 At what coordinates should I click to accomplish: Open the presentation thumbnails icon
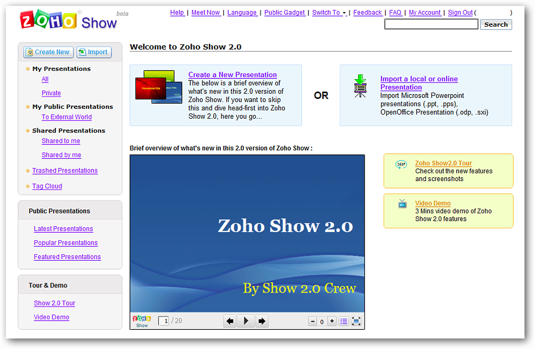[159, 87]
